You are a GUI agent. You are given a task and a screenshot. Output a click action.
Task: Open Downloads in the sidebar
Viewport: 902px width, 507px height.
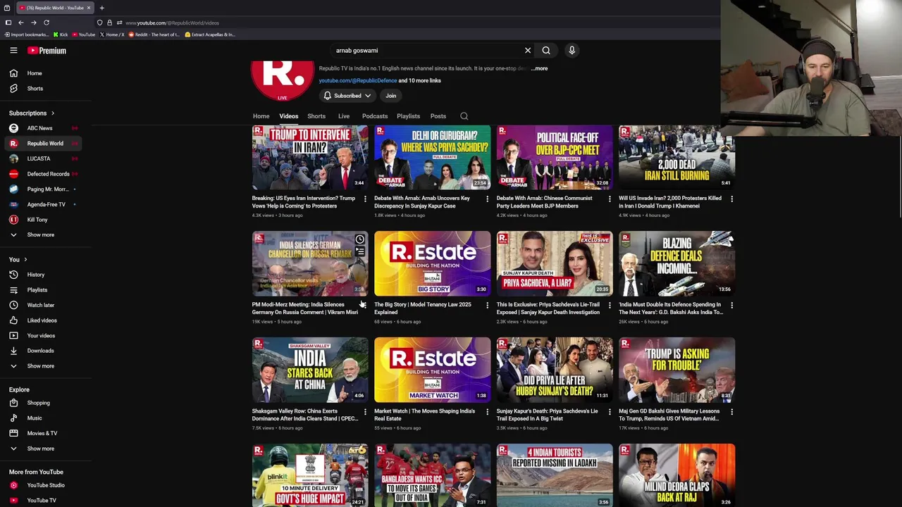point(40,351)
